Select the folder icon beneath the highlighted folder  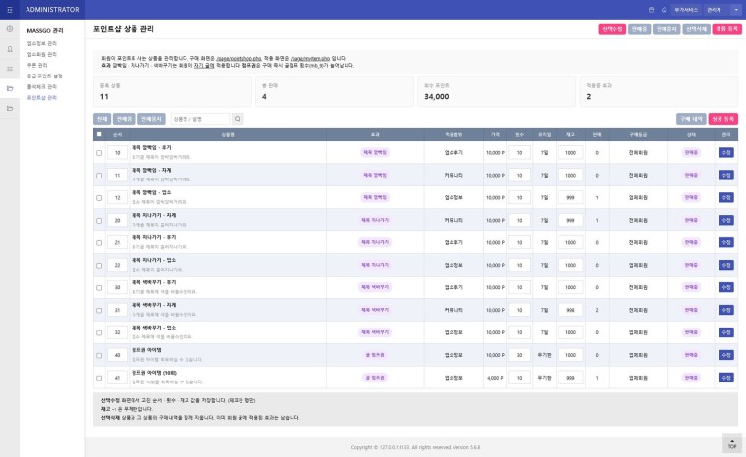10,109
